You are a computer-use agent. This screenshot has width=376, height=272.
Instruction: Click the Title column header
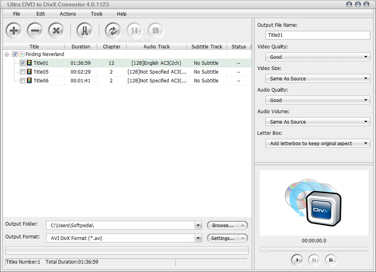tap(34, 47)
